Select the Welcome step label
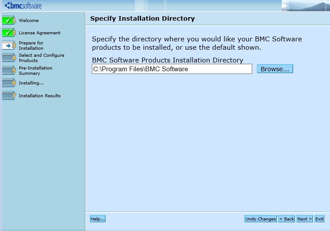This screenshot has height=231, width=330. tap(29, 20)
